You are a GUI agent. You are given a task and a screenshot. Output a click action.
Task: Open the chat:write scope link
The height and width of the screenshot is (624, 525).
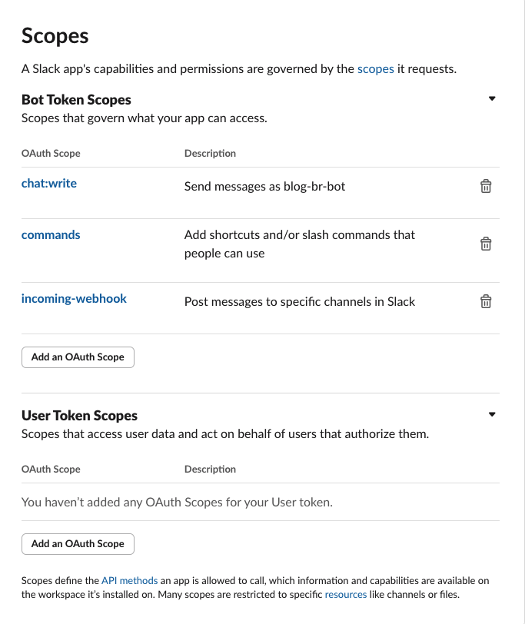49,183
